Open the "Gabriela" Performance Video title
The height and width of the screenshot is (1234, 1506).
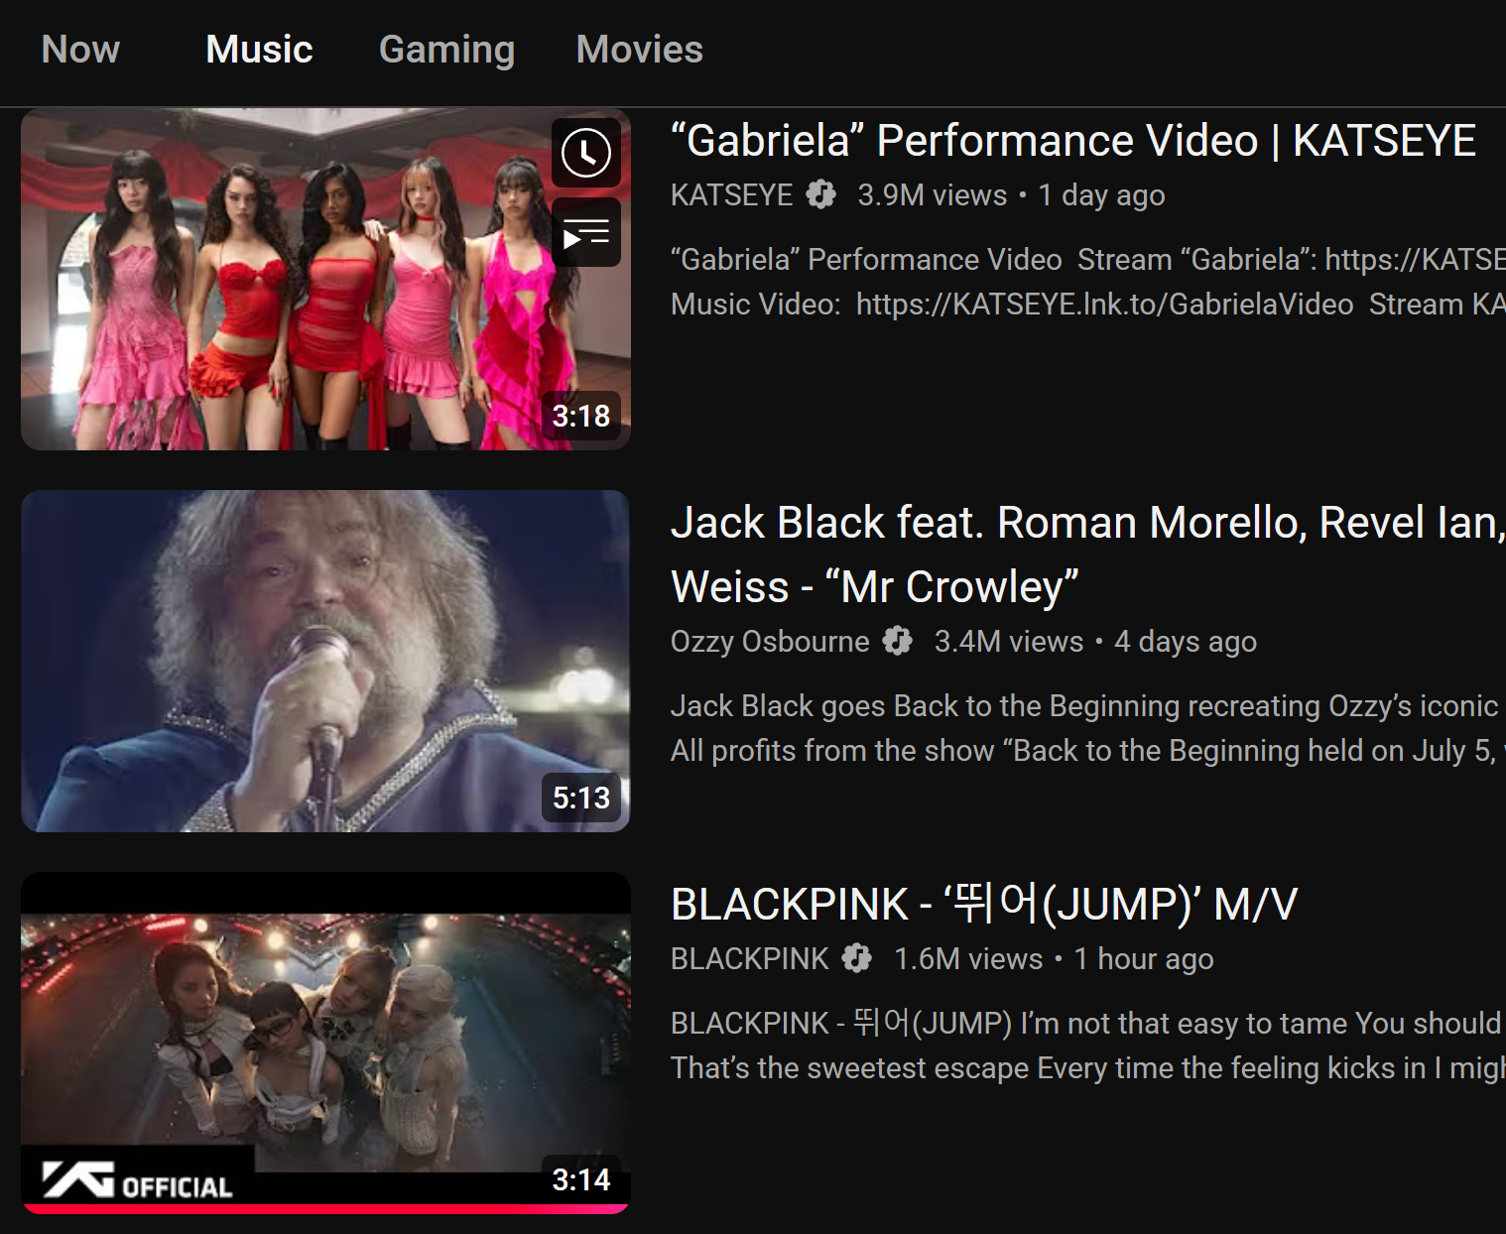pos(1073,140)
